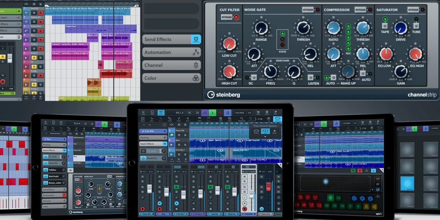Toggle the Noise Gate BYPASS button

[x=308, y=10]
